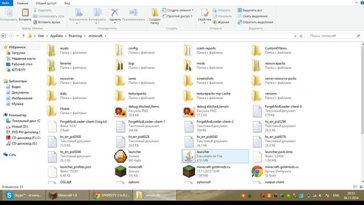The image size is (364, 205).
Task: Select the screenshots folder
Action: pos(204,81)
